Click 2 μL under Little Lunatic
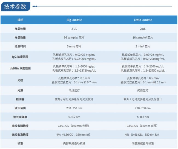178x149 pixels. tap(143, 29)
